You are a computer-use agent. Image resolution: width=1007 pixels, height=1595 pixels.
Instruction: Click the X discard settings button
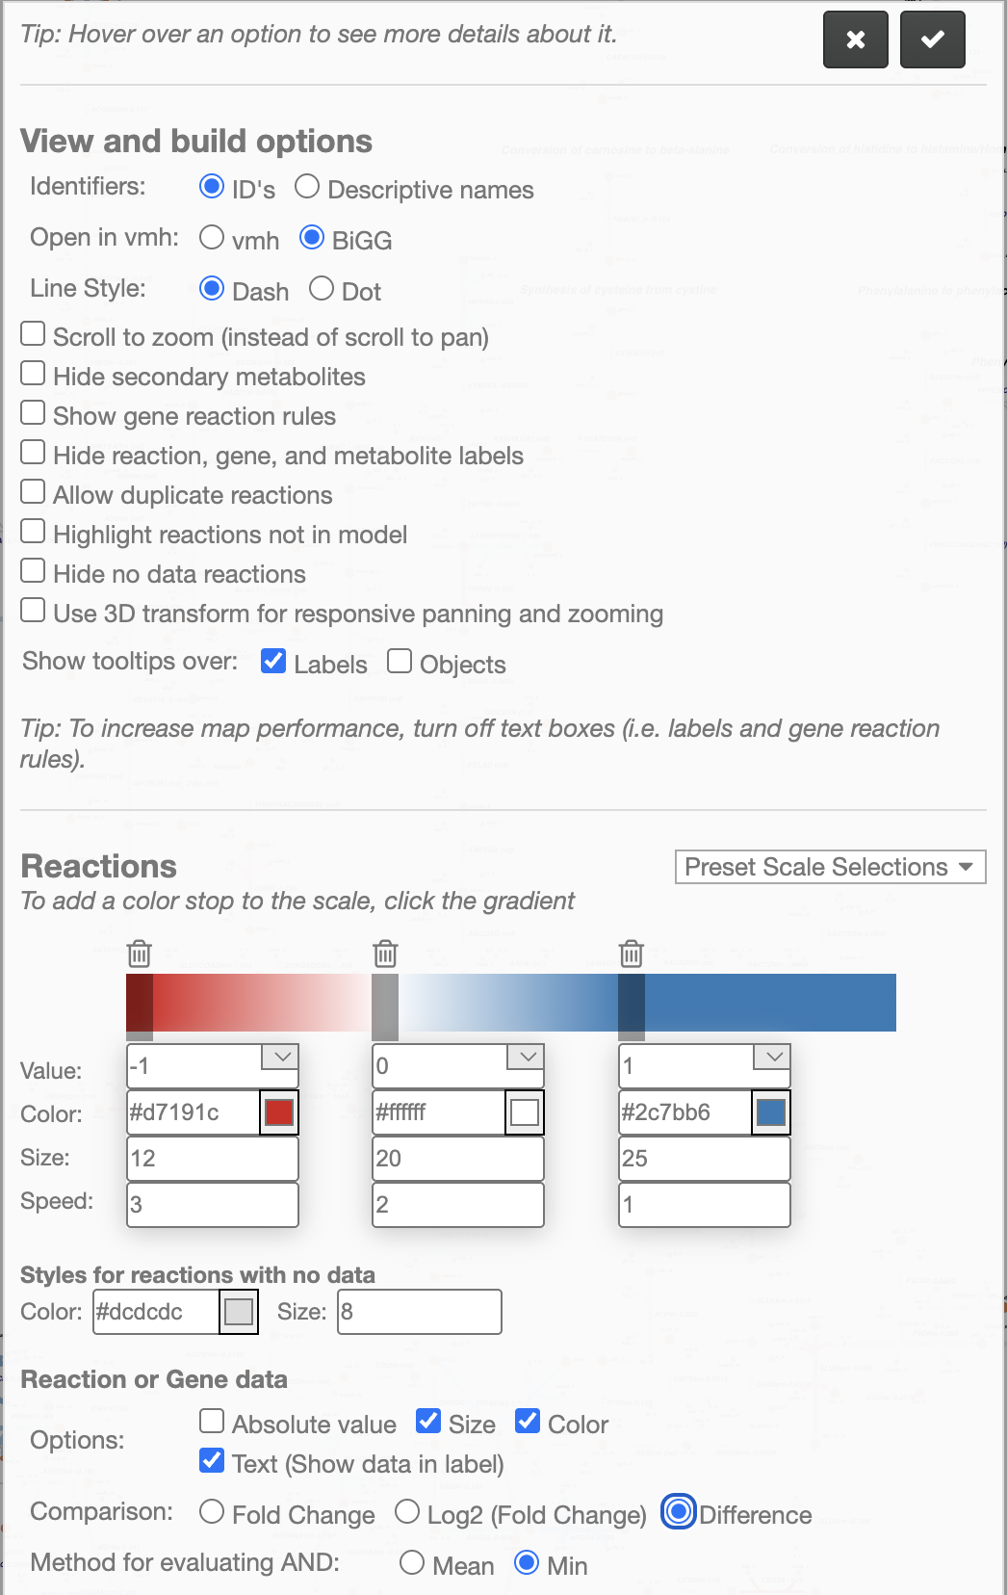[x=855, y=39]
